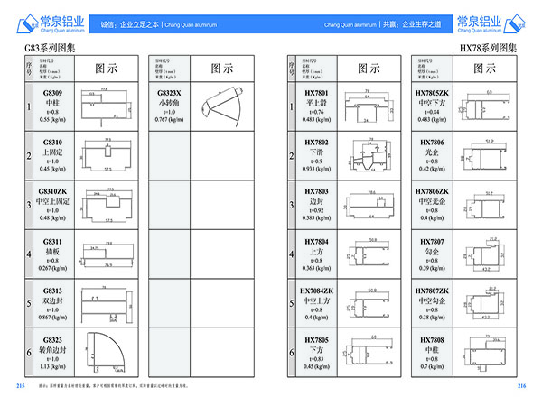This screenshot has width=542, height=406.
Task: Click the weight '0.55 (kg/m)'
Action: (52, 120)
